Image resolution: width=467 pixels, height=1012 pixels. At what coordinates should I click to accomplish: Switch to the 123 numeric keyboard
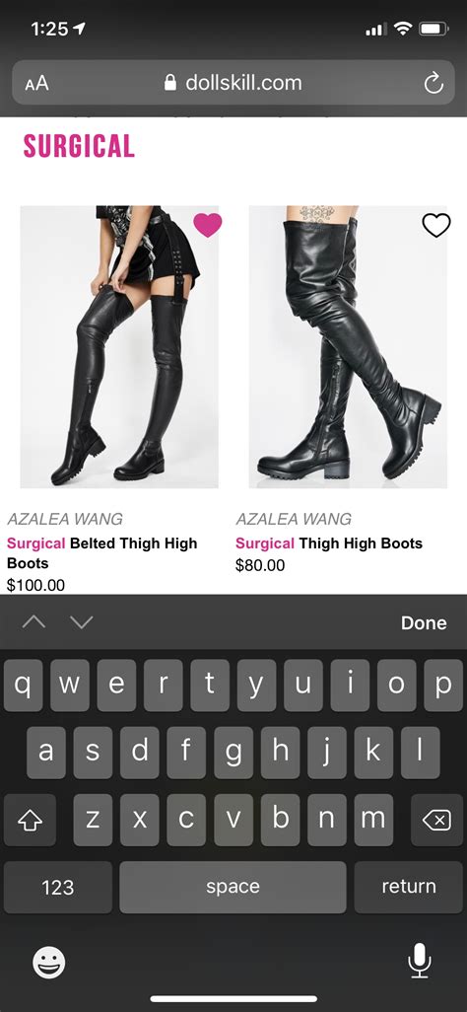58,888
